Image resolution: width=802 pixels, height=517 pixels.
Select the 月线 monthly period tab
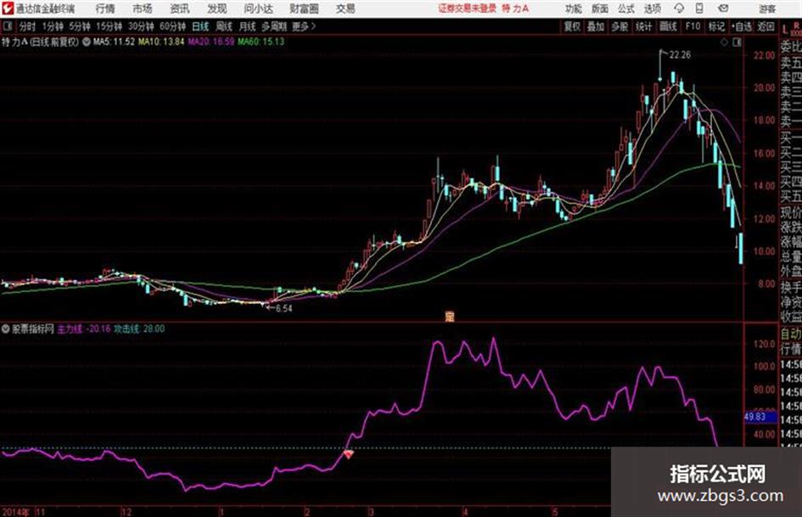(248, 26)
